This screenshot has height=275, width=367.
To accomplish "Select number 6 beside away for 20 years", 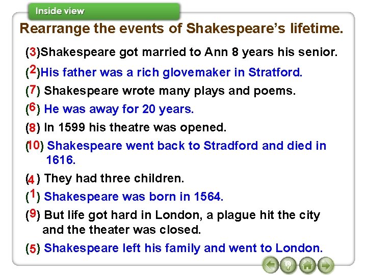I will coord(32,107).
